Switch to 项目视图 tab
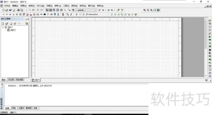The width and height of the screenshot is (212, 115). (19, 80)
